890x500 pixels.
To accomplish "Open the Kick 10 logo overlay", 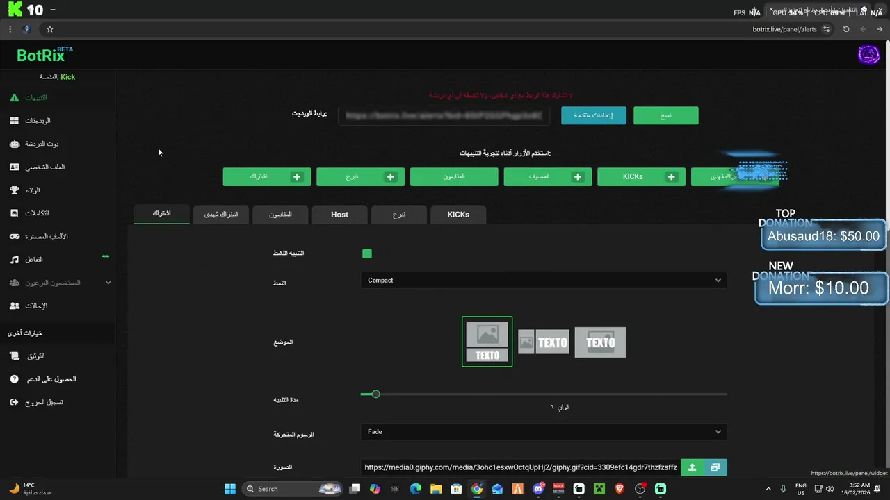I will point(26,10).
